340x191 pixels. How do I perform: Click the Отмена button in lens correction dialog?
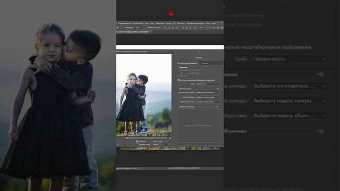pyautogui.click(x=199, y=58)
